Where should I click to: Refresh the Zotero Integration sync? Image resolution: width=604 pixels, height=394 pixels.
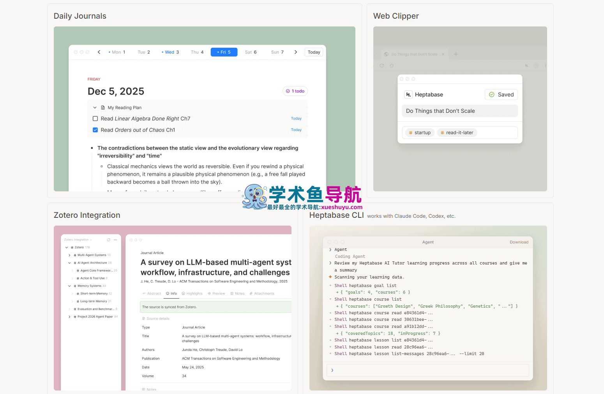point(109,240)
